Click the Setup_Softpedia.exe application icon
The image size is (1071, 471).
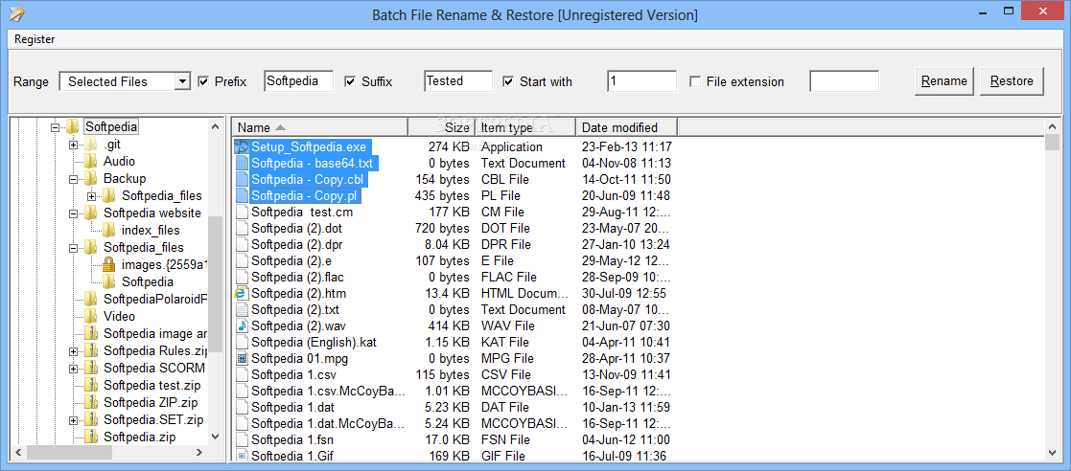[242, 146]
